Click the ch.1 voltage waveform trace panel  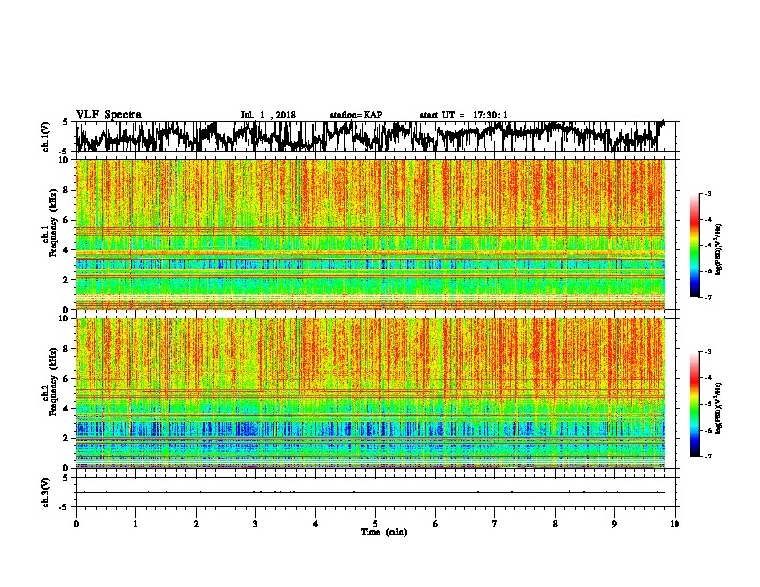[x=375, y=136]
